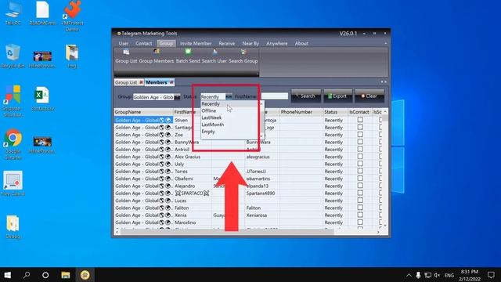Click the Export button
The height and width of the screenshot is (282, 501).
tap(337, 96)
